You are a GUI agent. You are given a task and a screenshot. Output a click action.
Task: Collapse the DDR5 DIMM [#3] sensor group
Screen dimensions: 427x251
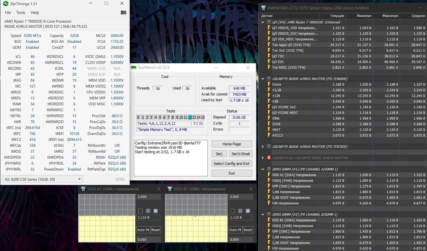(x=263, y=214)
